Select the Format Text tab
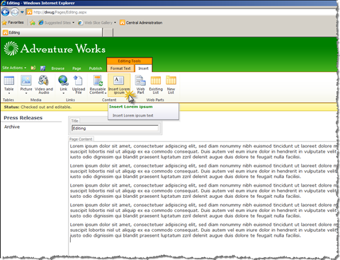The width and height of the screenshot is (340, 260). [x=120, y=69]
